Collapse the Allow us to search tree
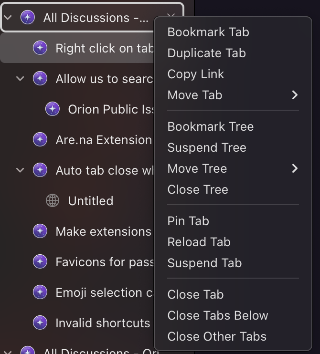The image size is (320, 354). [x=20, y=79]
